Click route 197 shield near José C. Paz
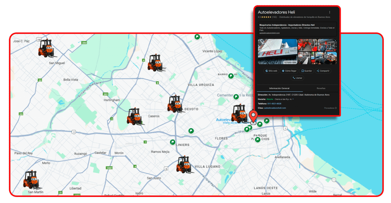 click(39, 39)
